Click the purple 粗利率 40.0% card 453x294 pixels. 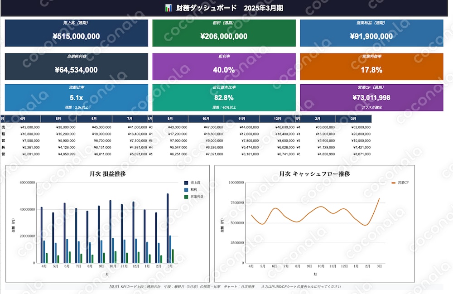pyautogui.click(x=224, y=67)
